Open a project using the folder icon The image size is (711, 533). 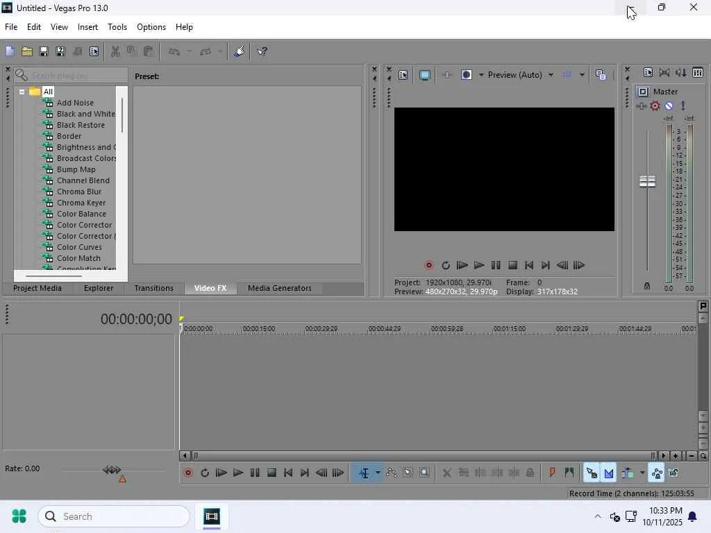[x=27, y=51]
